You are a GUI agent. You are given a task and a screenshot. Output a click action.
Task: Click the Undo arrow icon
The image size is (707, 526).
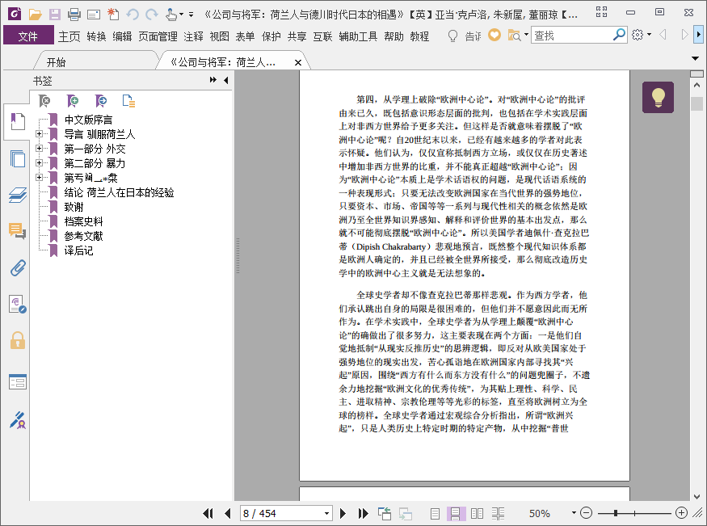(x=133, y=15)
